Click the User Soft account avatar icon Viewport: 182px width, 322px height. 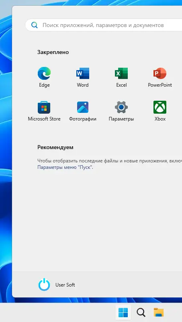(x=44, y=285)
